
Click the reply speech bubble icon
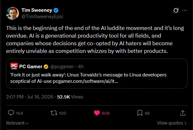click(11, 113)
